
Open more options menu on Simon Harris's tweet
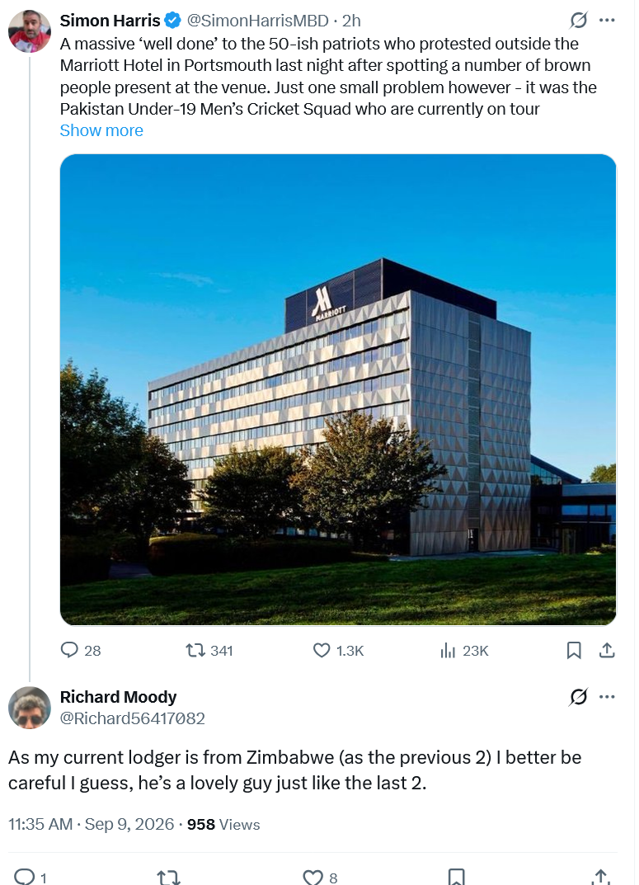[607, 21]
